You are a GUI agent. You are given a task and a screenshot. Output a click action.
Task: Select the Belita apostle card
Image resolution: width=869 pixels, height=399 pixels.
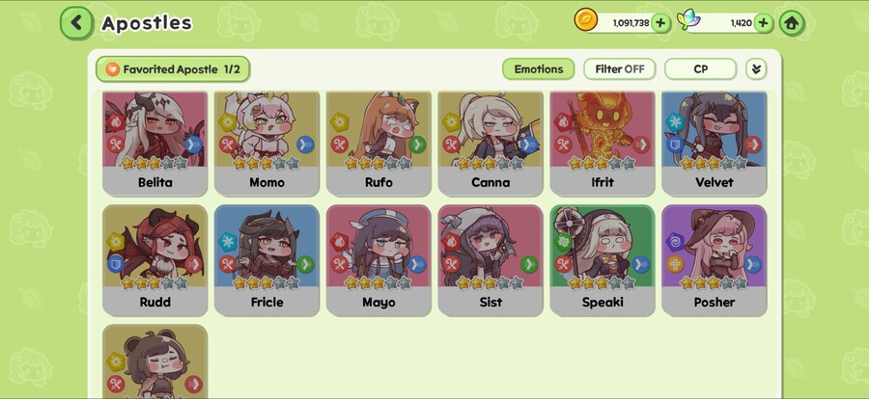tap(155, 144)
